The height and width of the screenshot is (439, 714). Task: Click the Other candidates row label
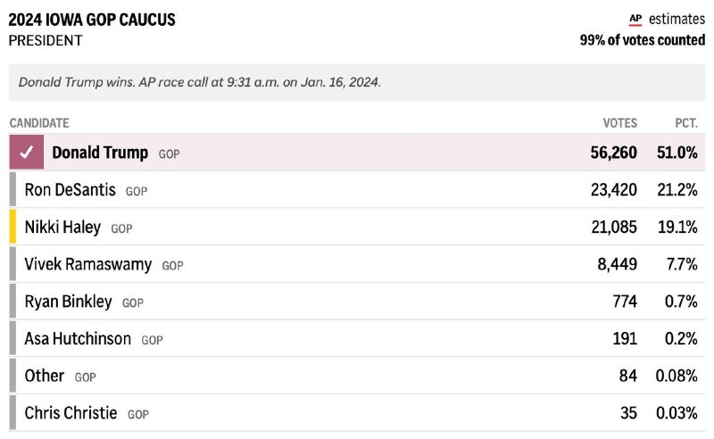[45, 376]
